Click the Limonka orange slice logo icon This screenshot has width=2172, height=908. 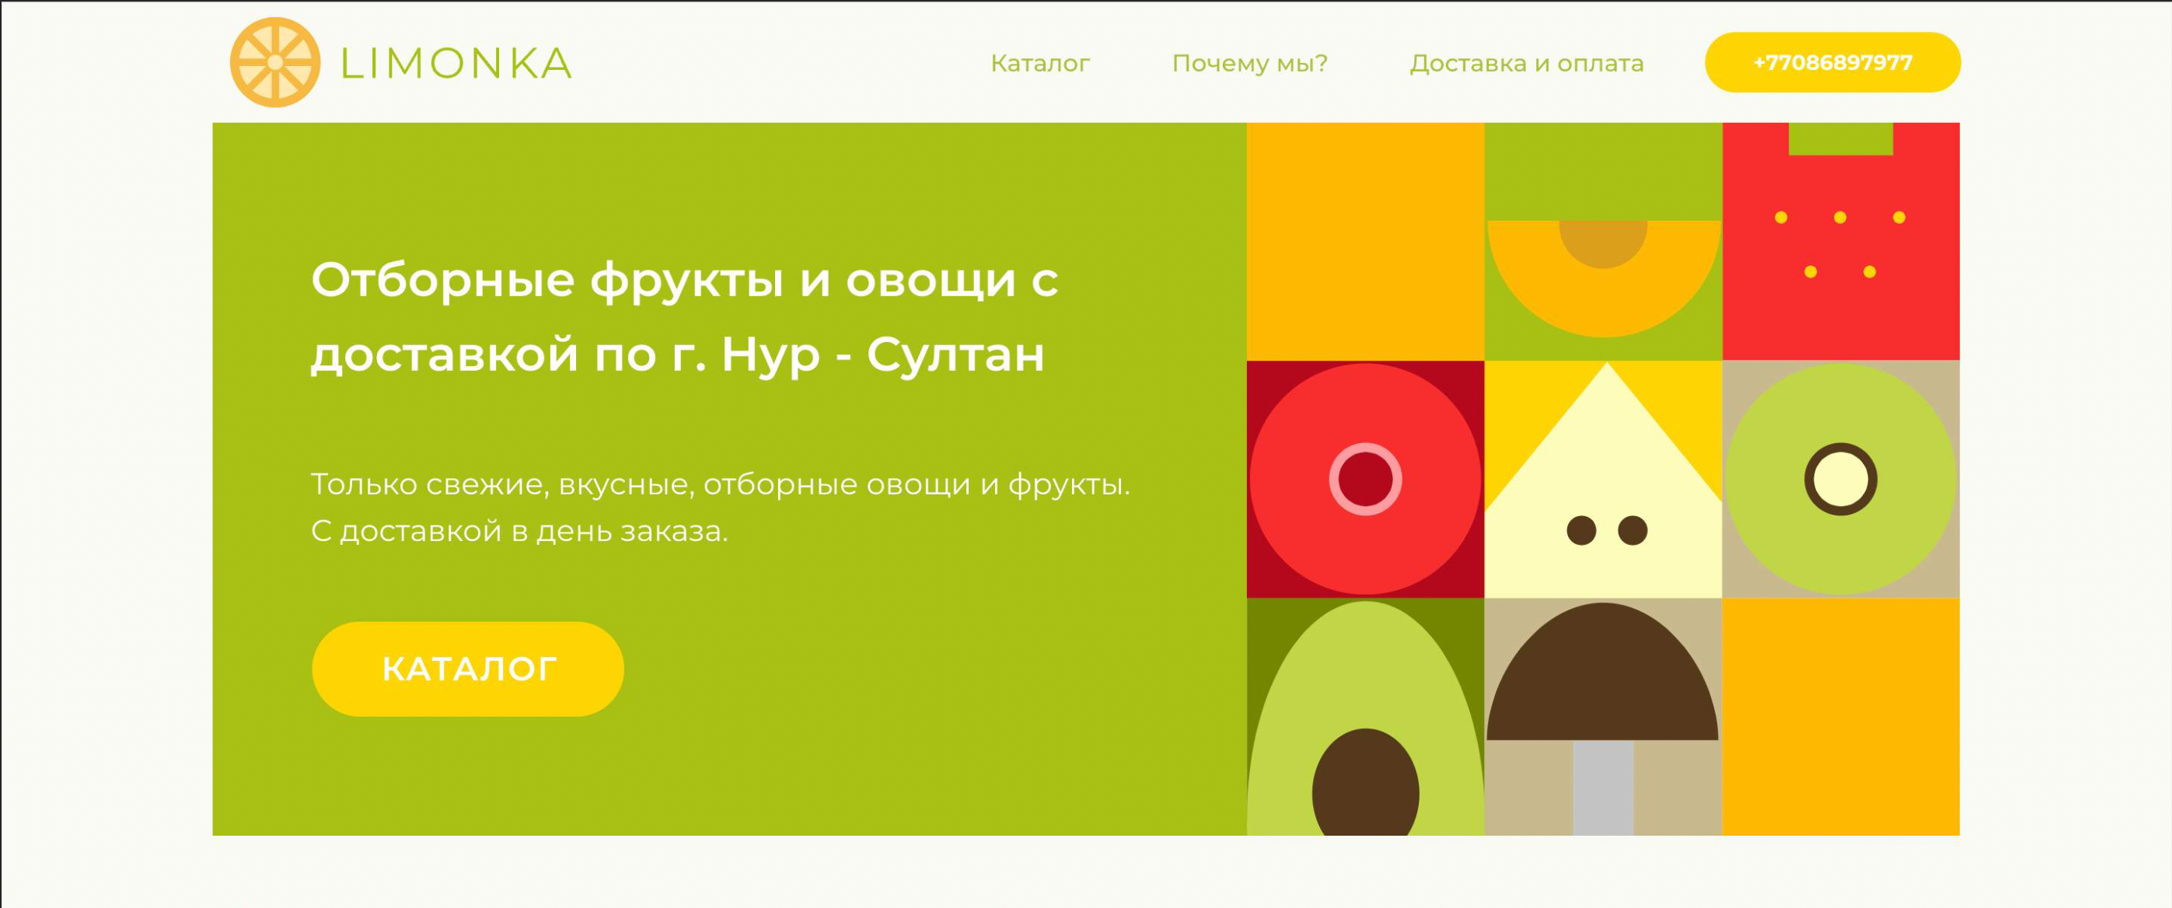(x=275, y=62)
